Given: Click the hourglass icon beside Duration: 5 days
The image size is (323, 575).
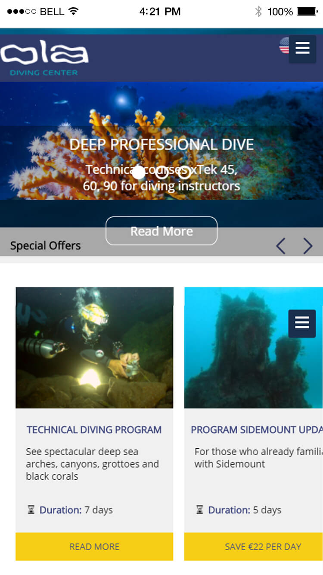Looking at the screenshot, I should pyautogui.click(x=200, y=510).
